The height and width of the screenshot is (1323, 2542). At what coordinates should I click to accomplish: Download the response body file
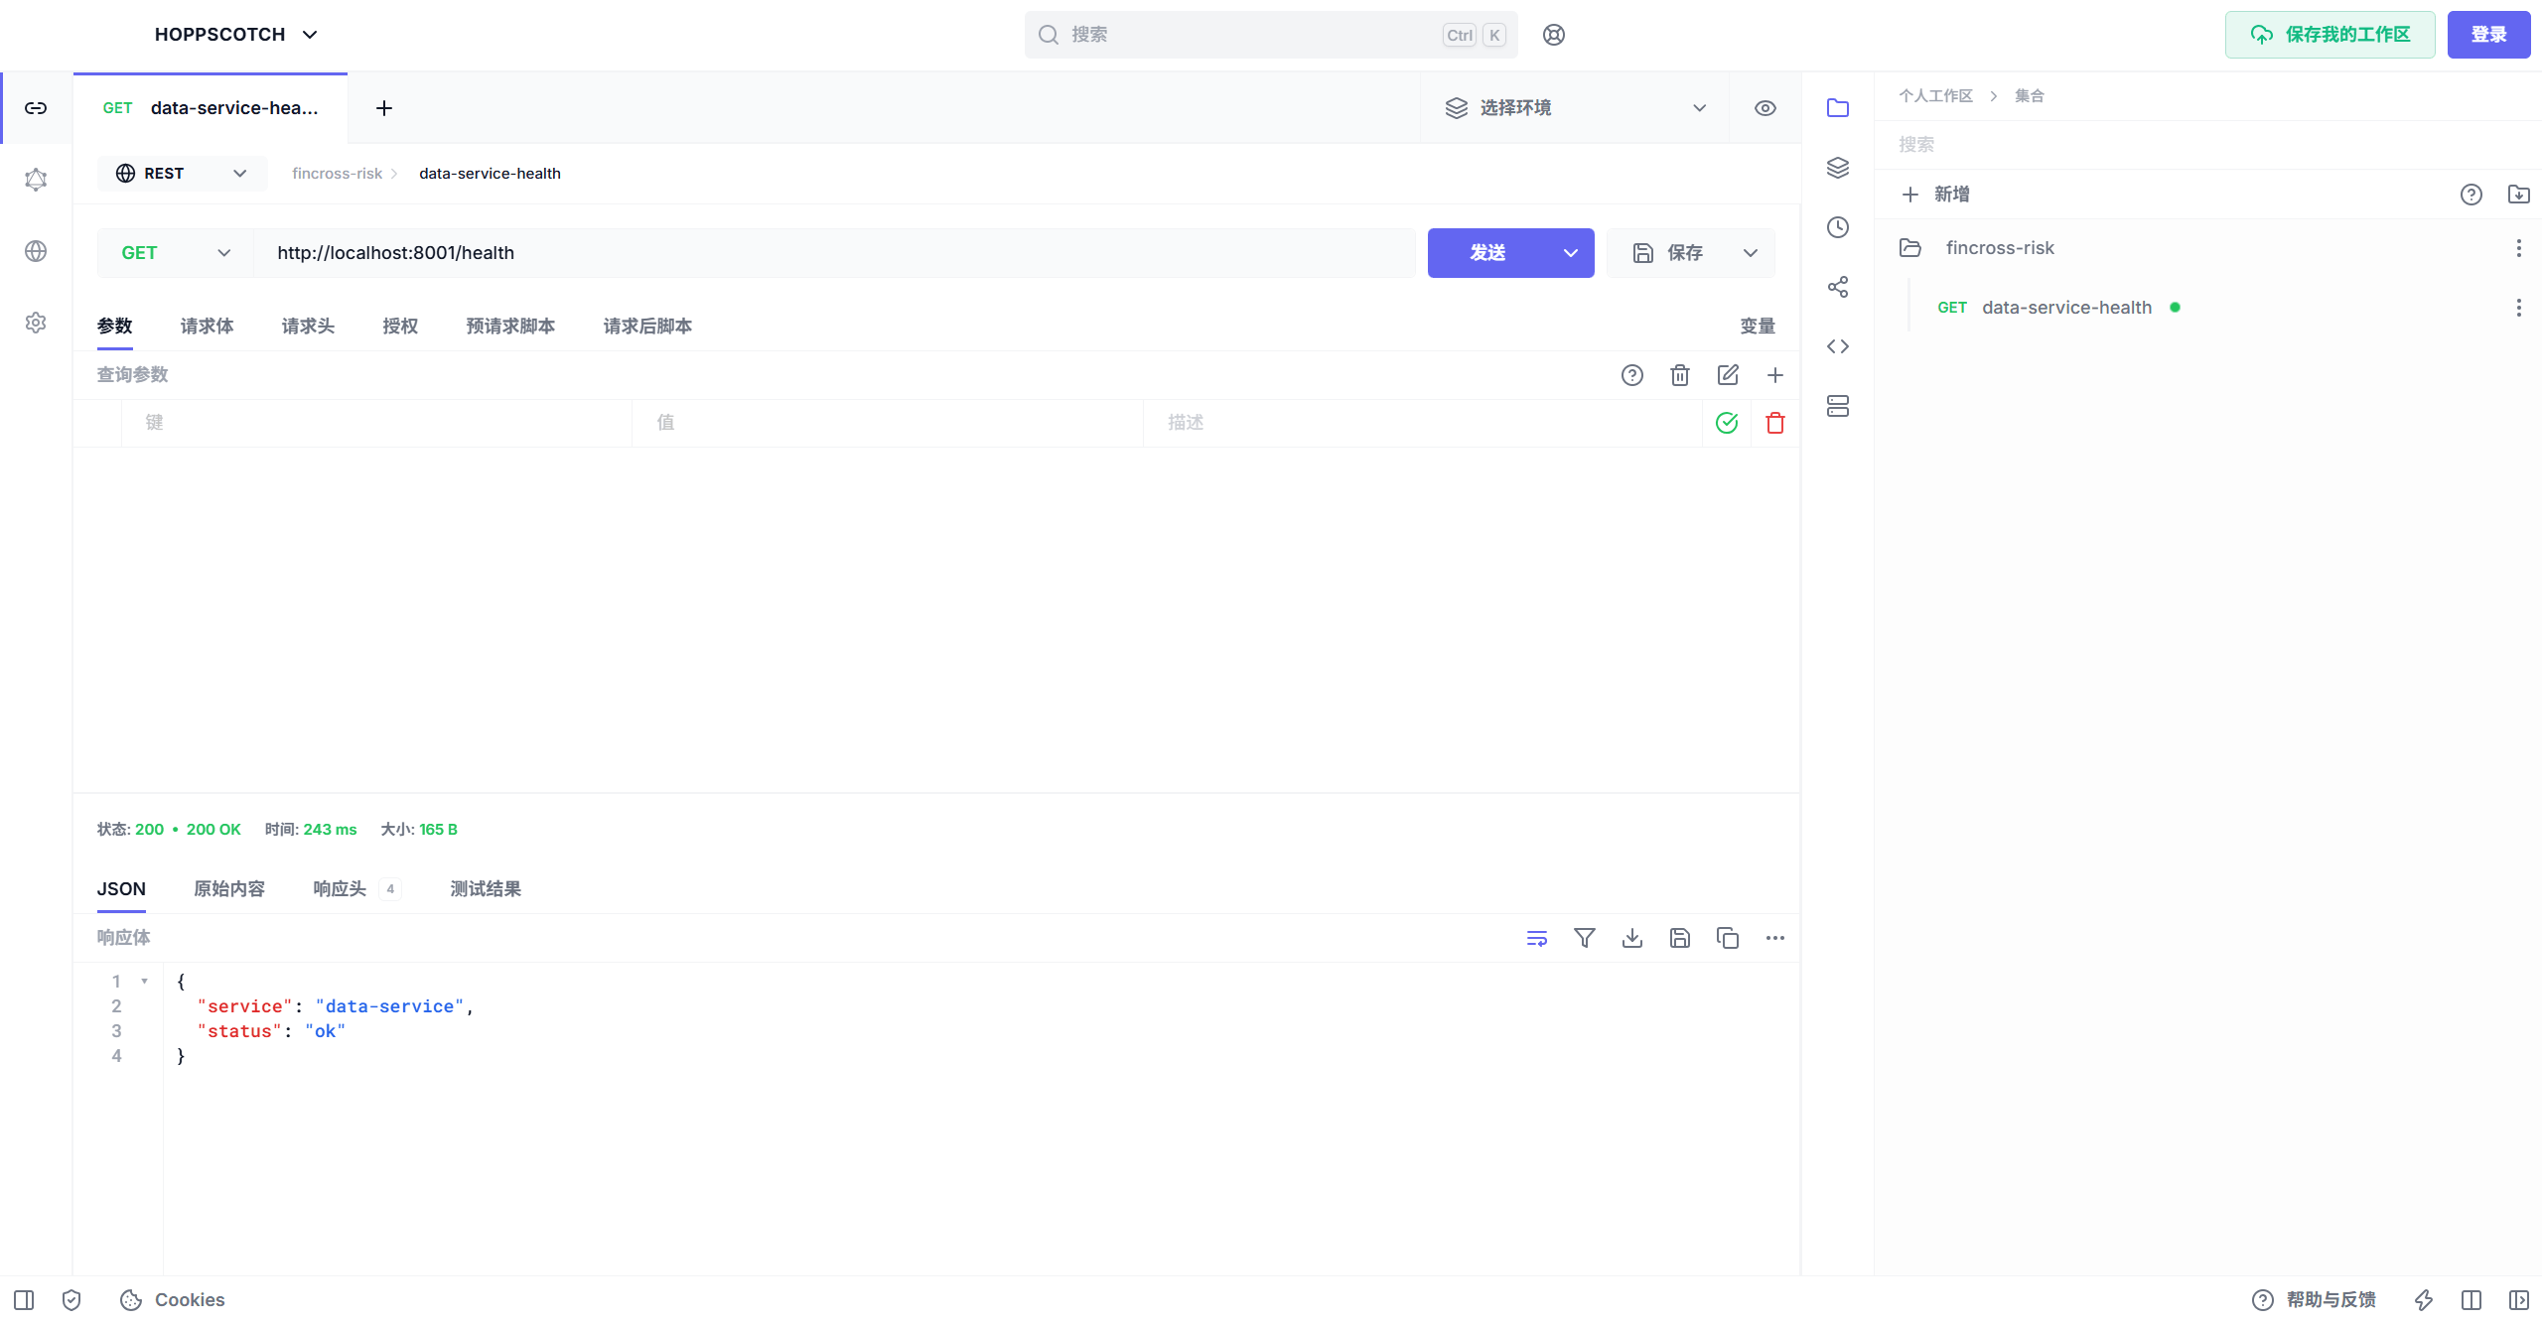coord(1632,938)
